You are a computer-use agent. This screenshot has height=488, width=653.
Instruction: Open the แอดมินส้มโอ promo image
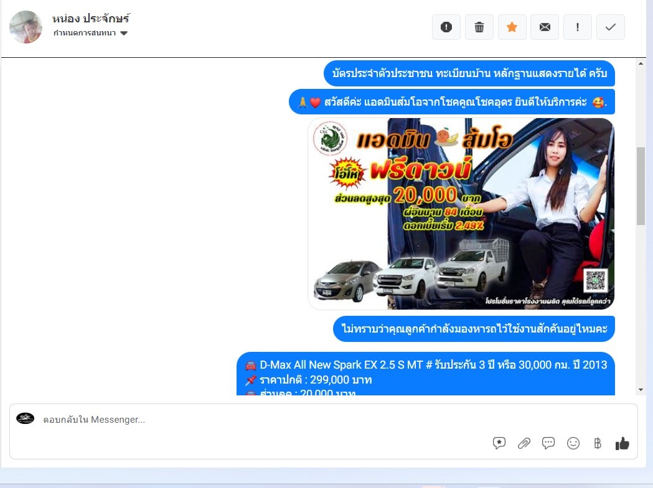pos(461,214)
